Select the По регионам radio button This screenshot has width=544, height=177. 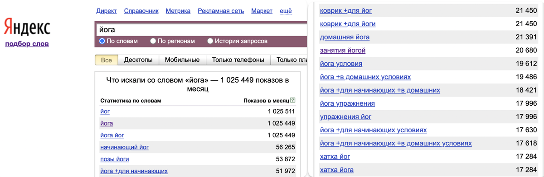click(153, 41)
